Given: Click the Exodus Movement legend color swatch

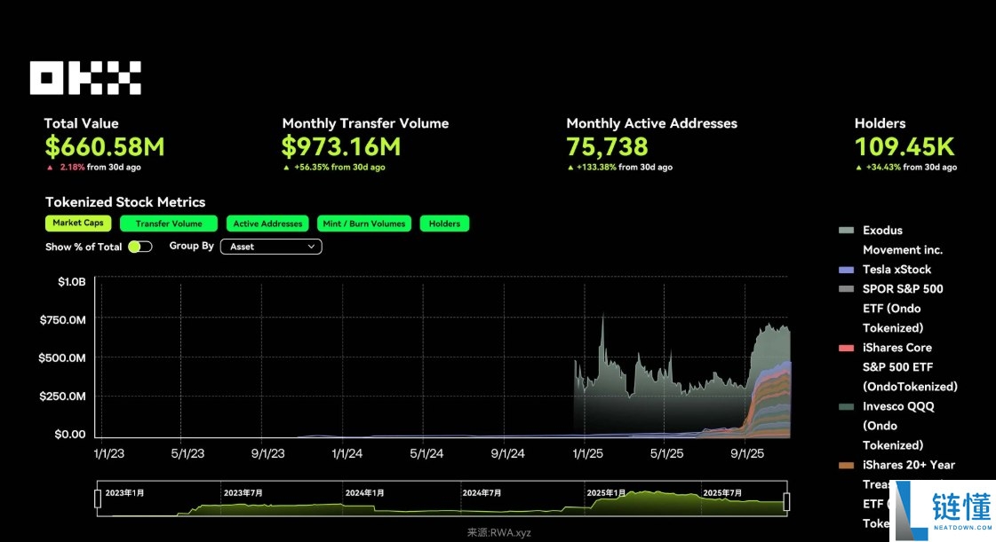Looking at the screenshot, I should tap(846, 231).
